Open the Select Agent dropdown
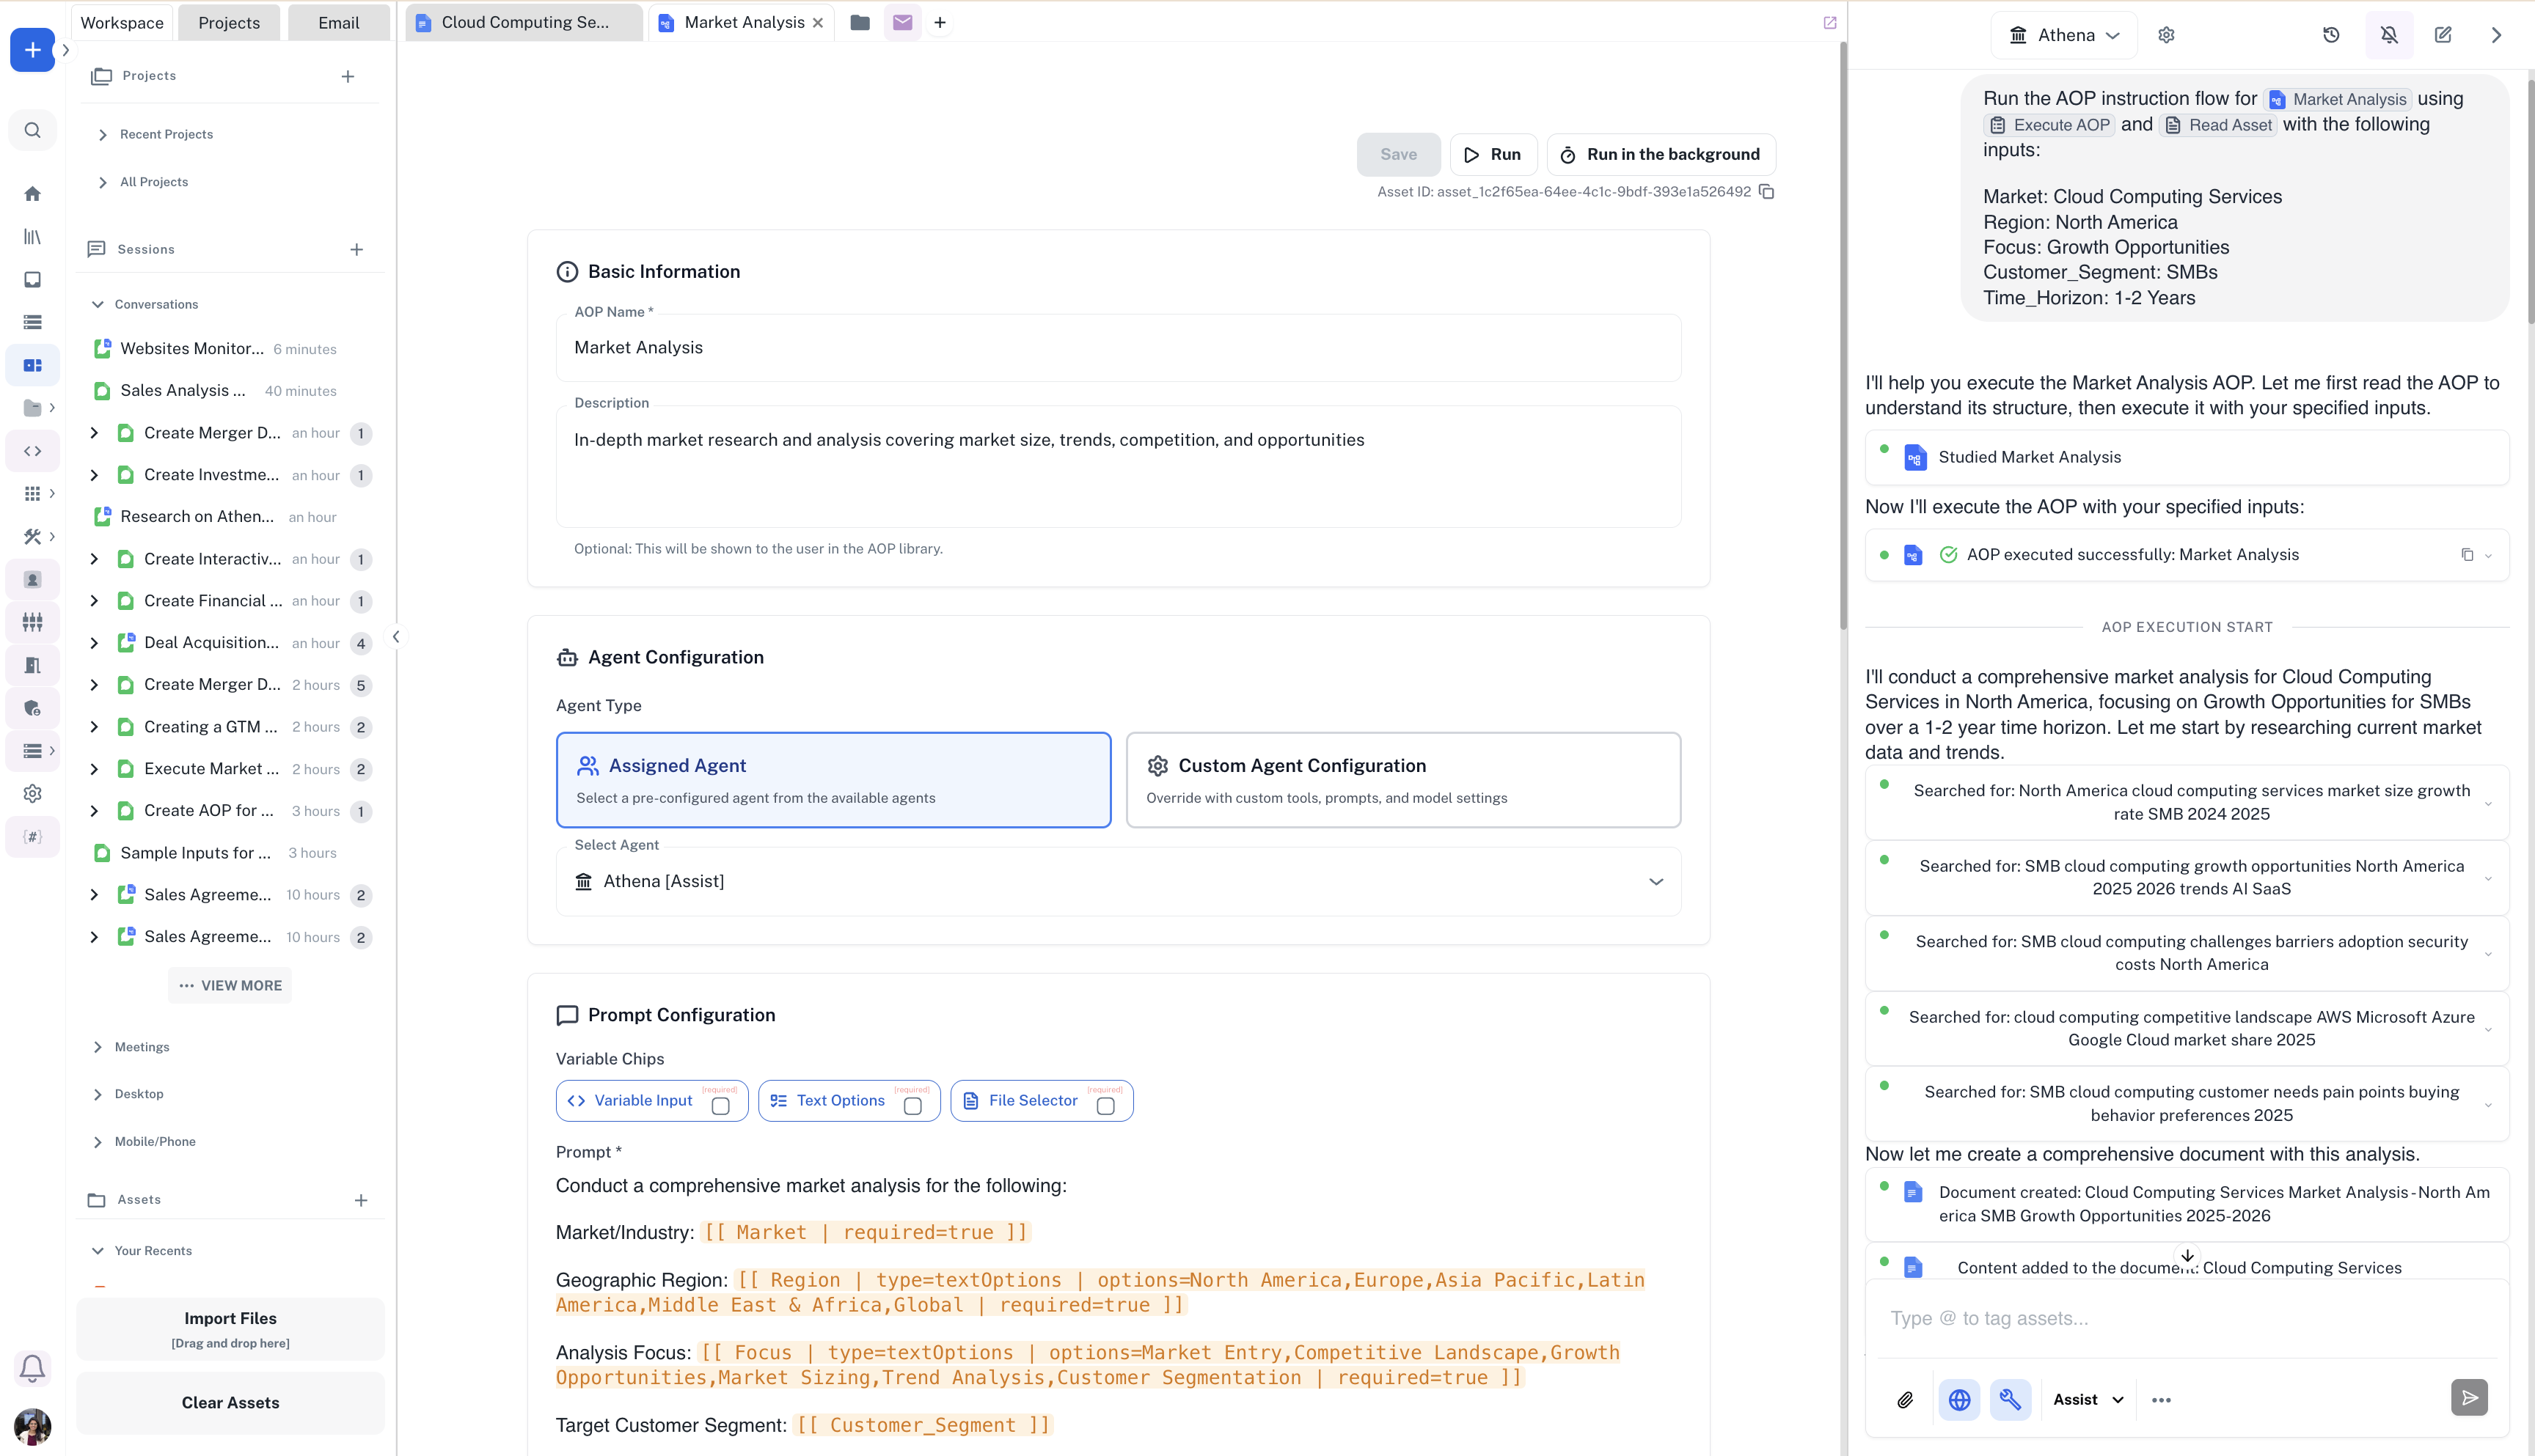 click(1117, 881)
